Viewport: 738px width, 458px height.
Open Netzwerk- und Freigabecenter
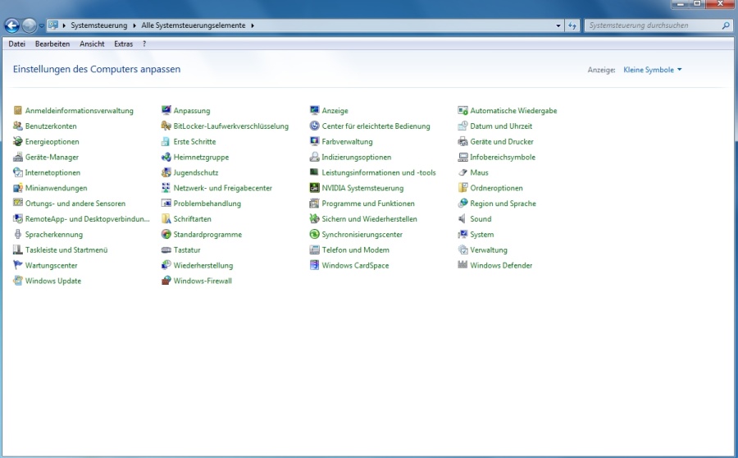(x=222, y=188)
